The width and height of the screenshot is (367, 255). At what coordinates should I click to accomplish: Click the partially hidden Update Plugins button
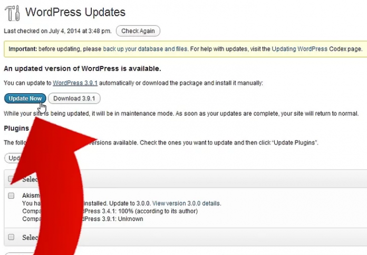[13, 158]
